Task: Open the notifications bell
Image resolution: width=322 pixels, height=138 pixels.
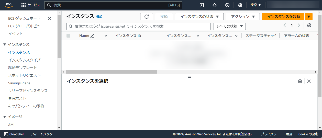Action: pos(215,5)
